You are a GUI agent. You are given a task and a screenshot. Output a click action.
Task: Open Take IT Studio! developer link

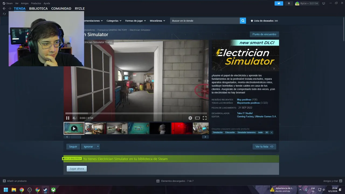245,113
